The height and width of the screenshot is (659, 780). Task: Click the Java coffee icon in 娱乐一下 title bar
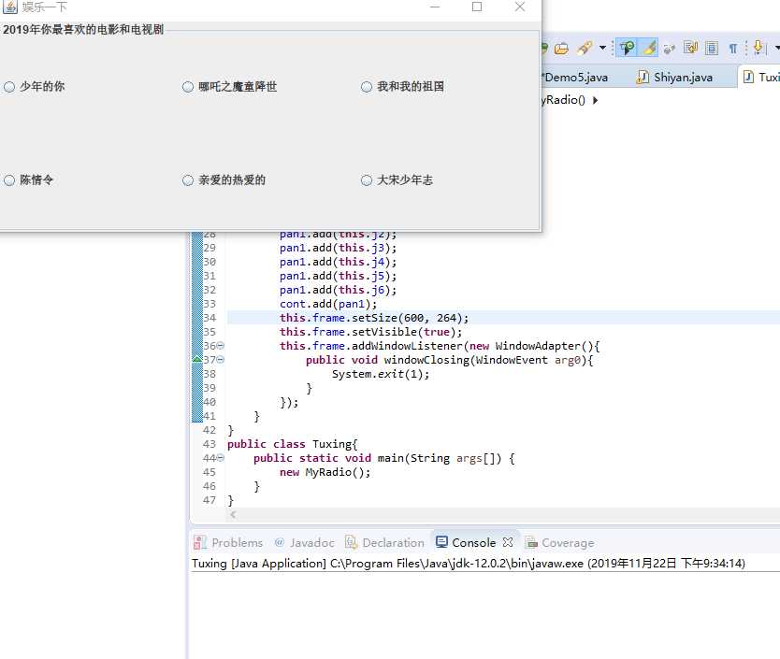[x=10, y=7]
